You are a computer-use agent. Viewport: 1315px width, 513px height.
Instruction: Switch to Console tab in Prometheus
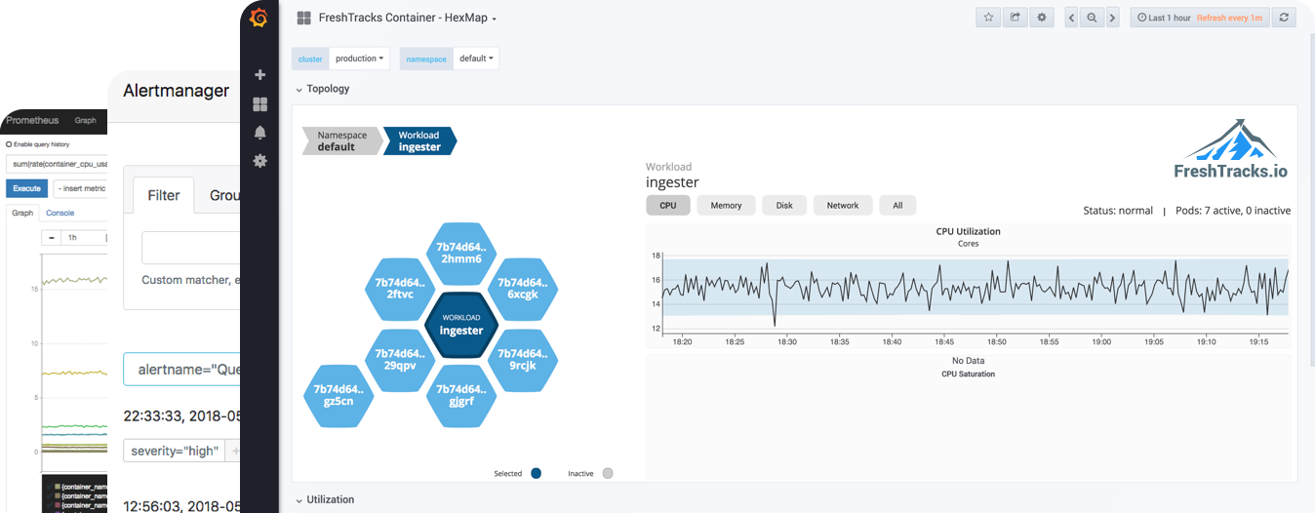click(x=60, y=213)
